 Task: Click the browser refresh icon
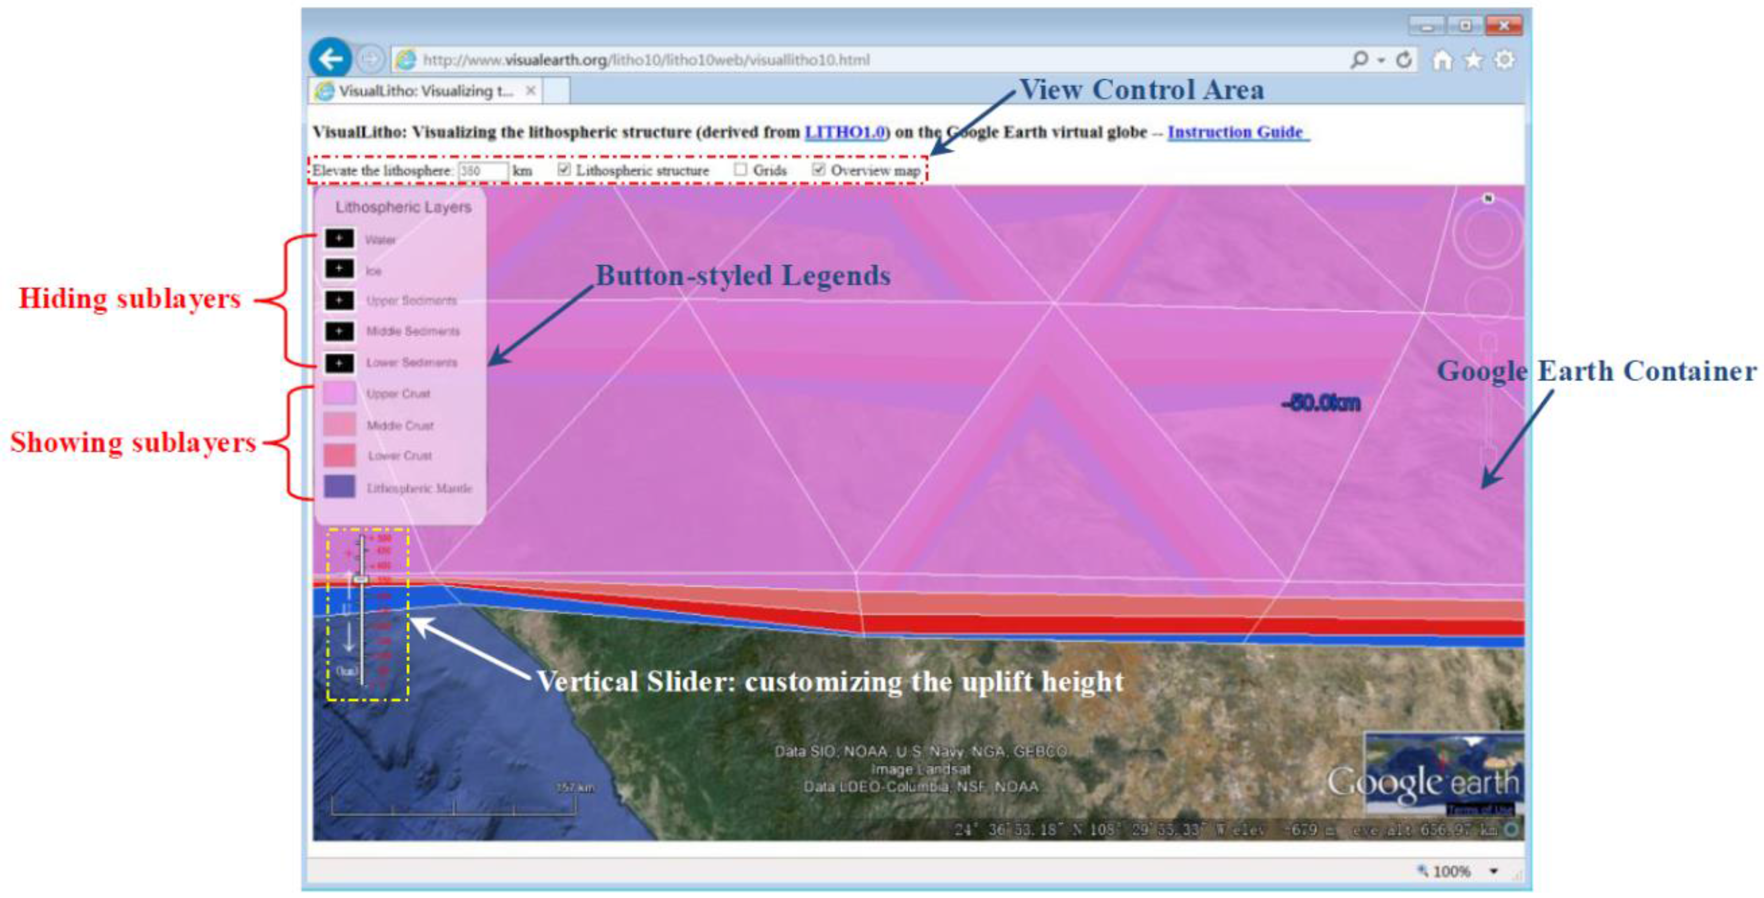1404,60
